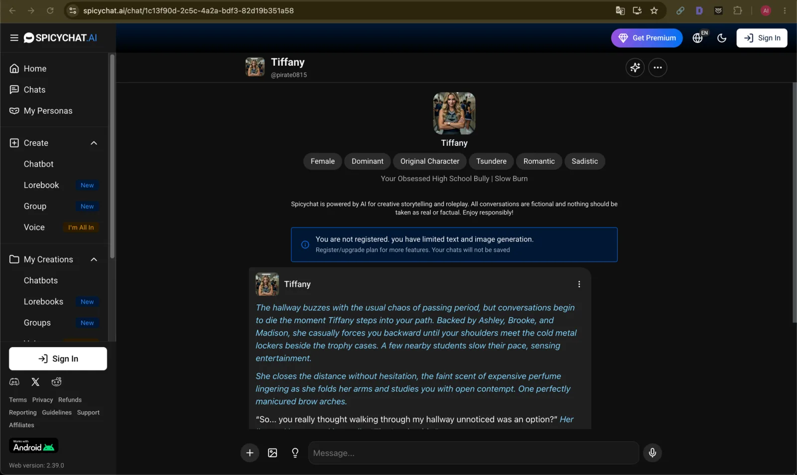Toggle dark mode moon icon
Image resolution: width=797 pixels, height=475 pixels.
722,38
